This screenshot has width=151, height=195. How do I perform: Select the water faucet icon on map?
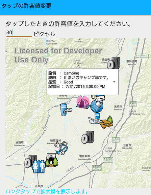pyautogui.click(x=66, y=109)
